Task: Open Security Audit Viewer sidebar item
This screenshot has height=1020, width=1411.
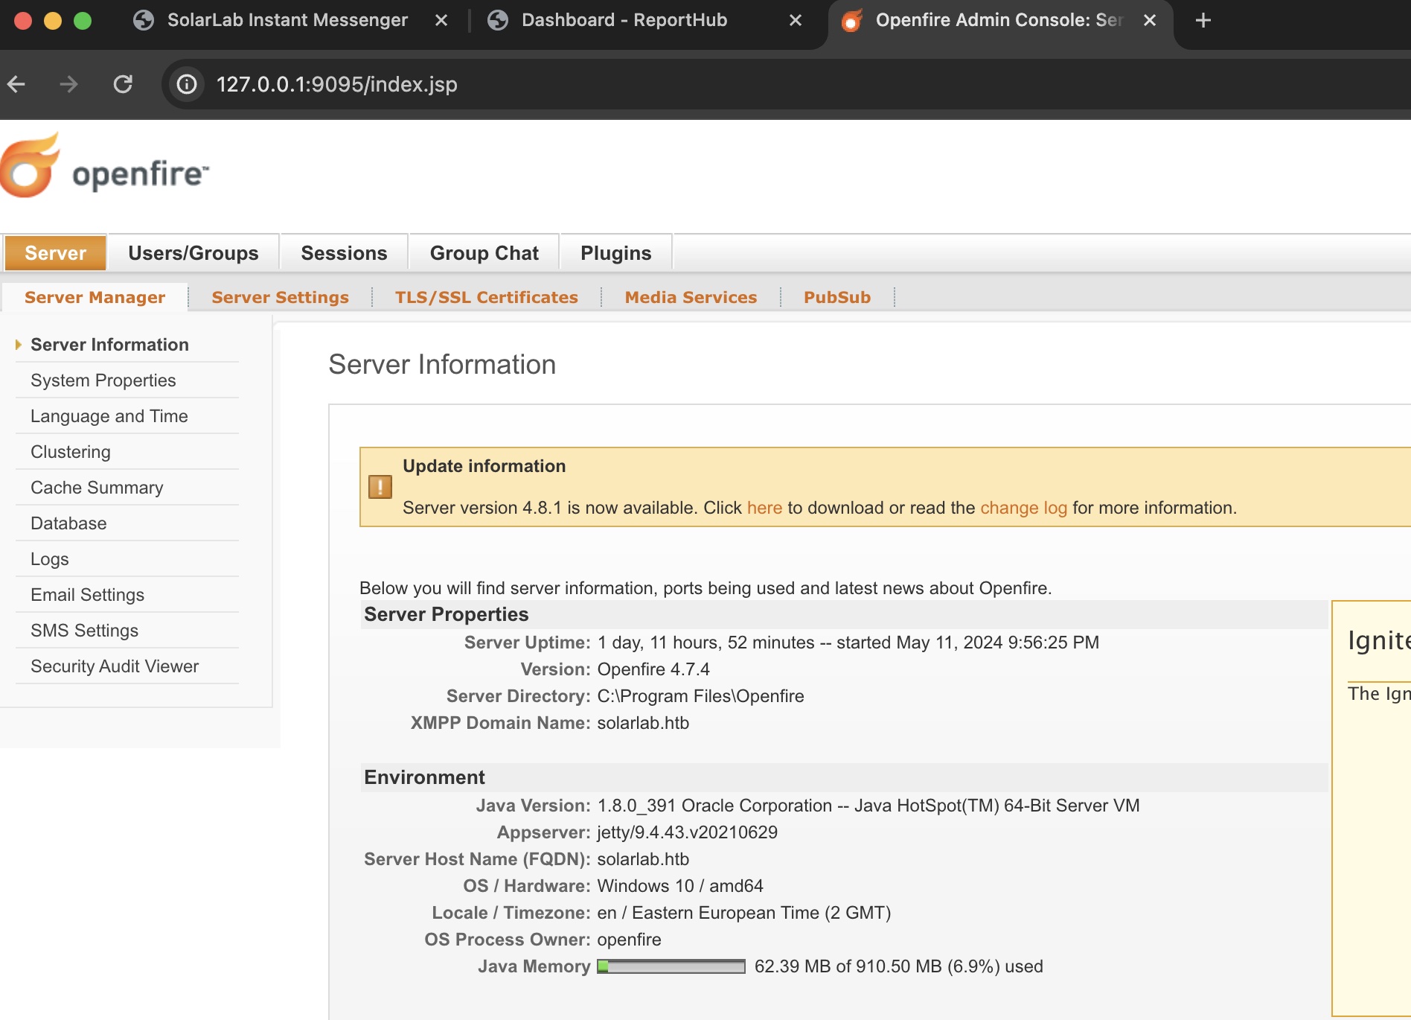Action: (x=115, y=666)
